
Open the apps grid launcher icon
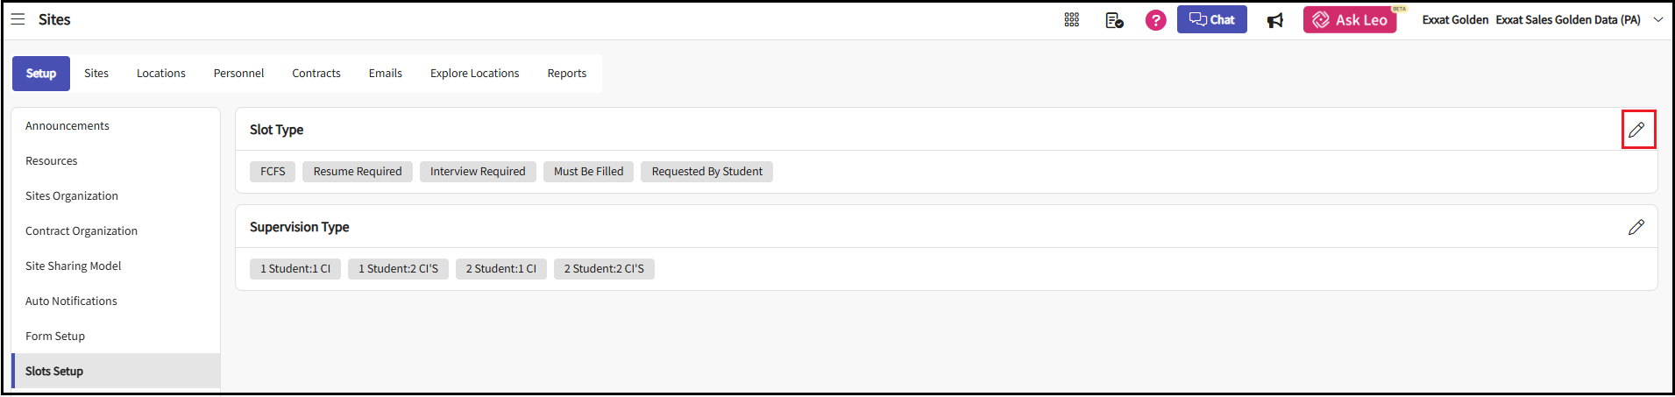[1071, 20]
